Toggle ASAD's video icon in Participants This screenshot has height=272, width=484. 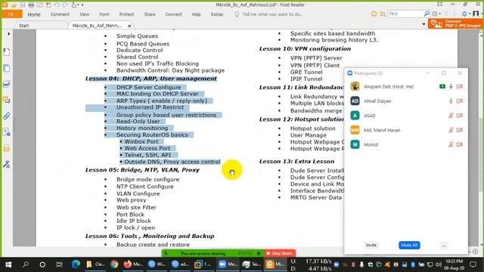(x=460, y=116)
